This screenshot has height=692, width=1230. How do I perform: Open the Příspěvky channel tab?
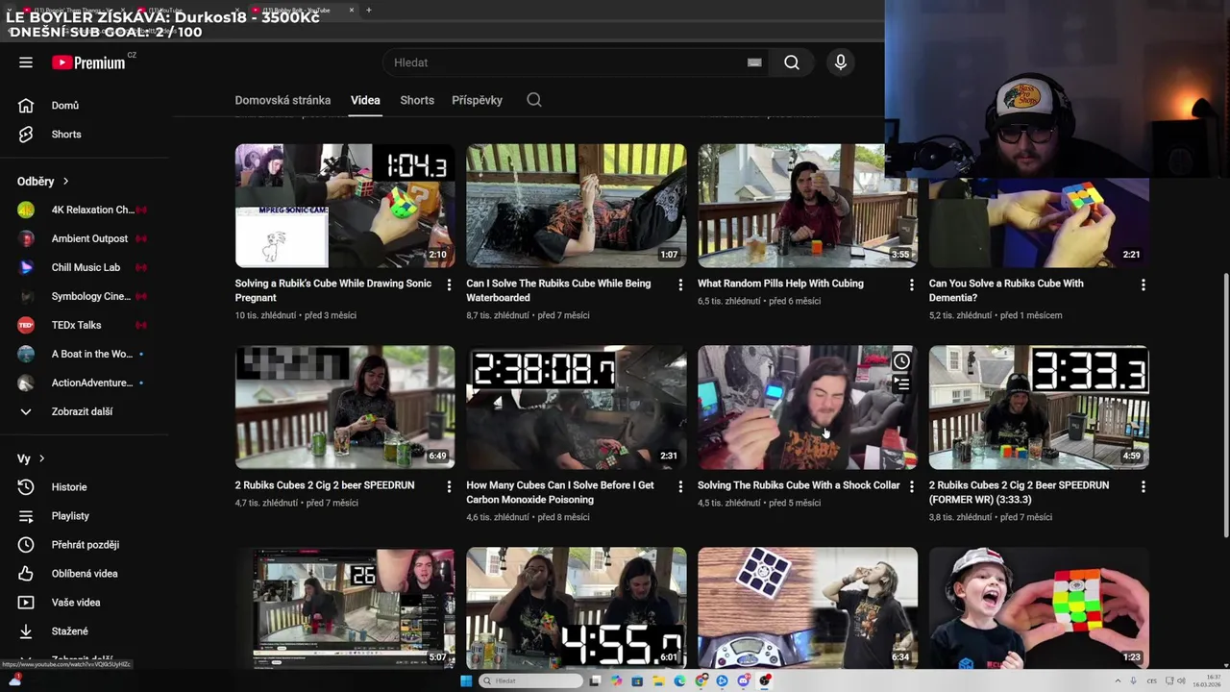click(x=477, y=100)
